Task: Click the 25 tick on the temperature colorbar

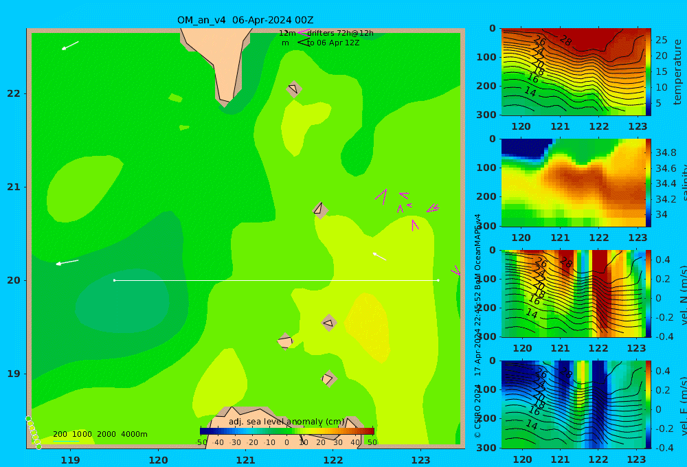Action: (661, 41)
